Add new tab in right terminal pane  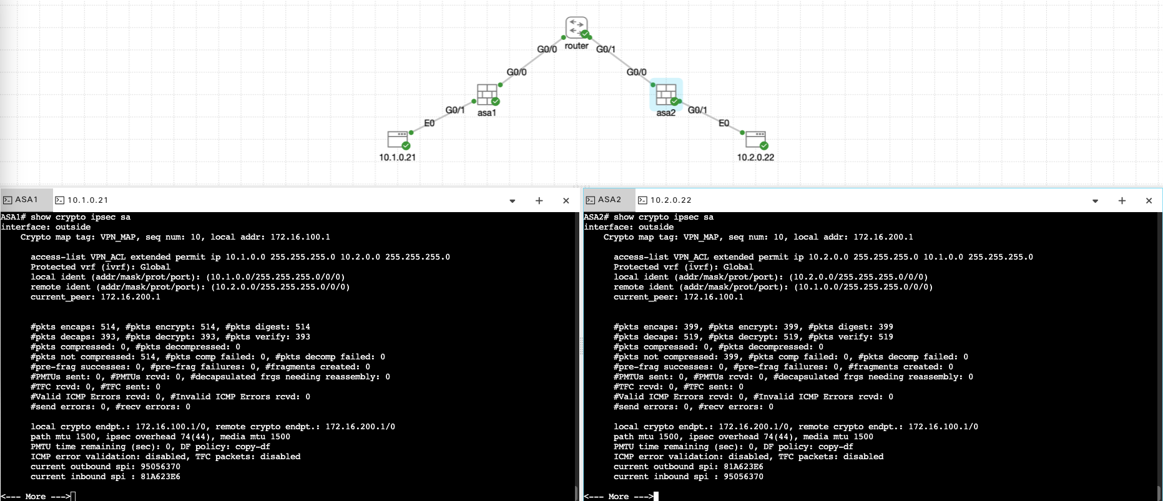click(x=1122, y=200)
